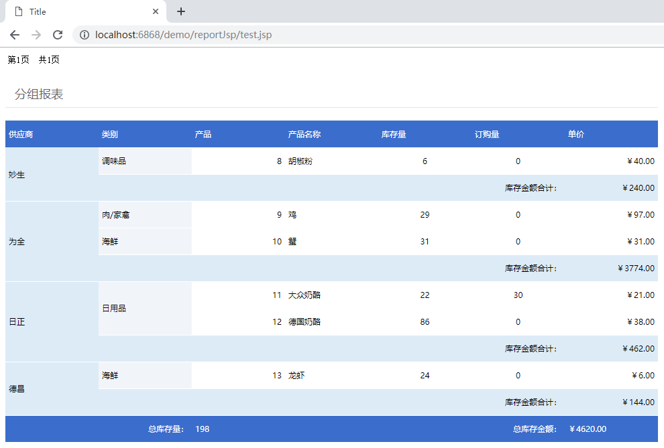Click product number 13
The width and height of the screenshot is (664, 448).
tap(276, 375)
